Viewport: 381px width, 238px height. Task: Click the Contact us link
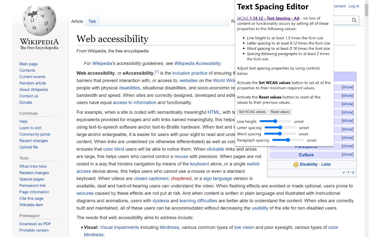pos(29,96)
